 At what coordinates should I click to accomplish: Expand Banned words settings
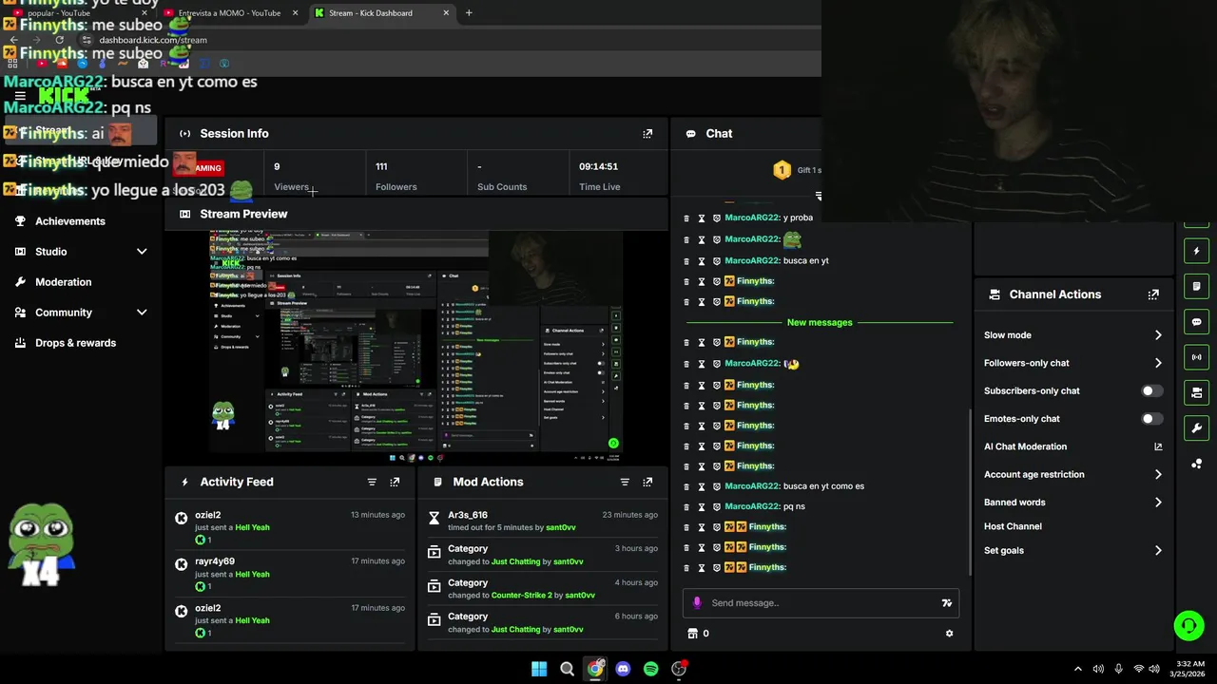(1158, 503)
